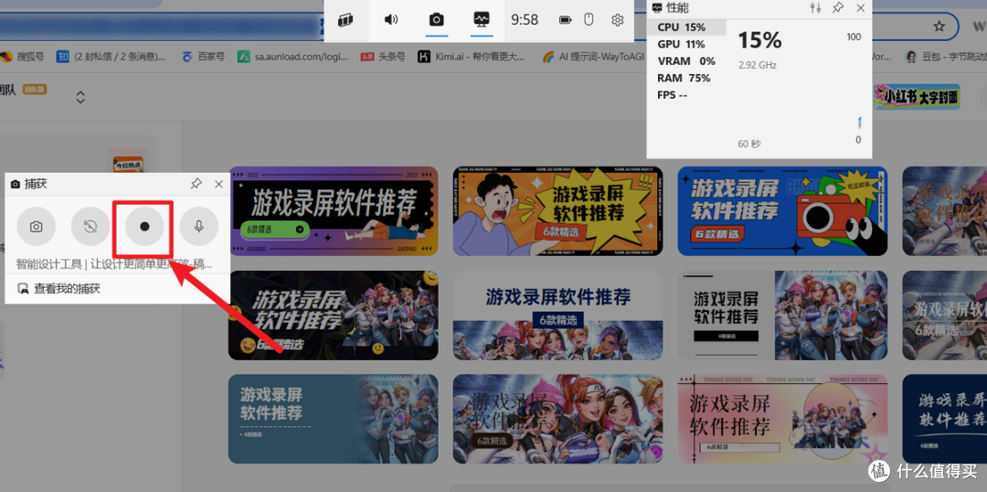Open 查看我的捕获 link
Image resolution: width=987 pixels, height=492 pixels.
66,288
